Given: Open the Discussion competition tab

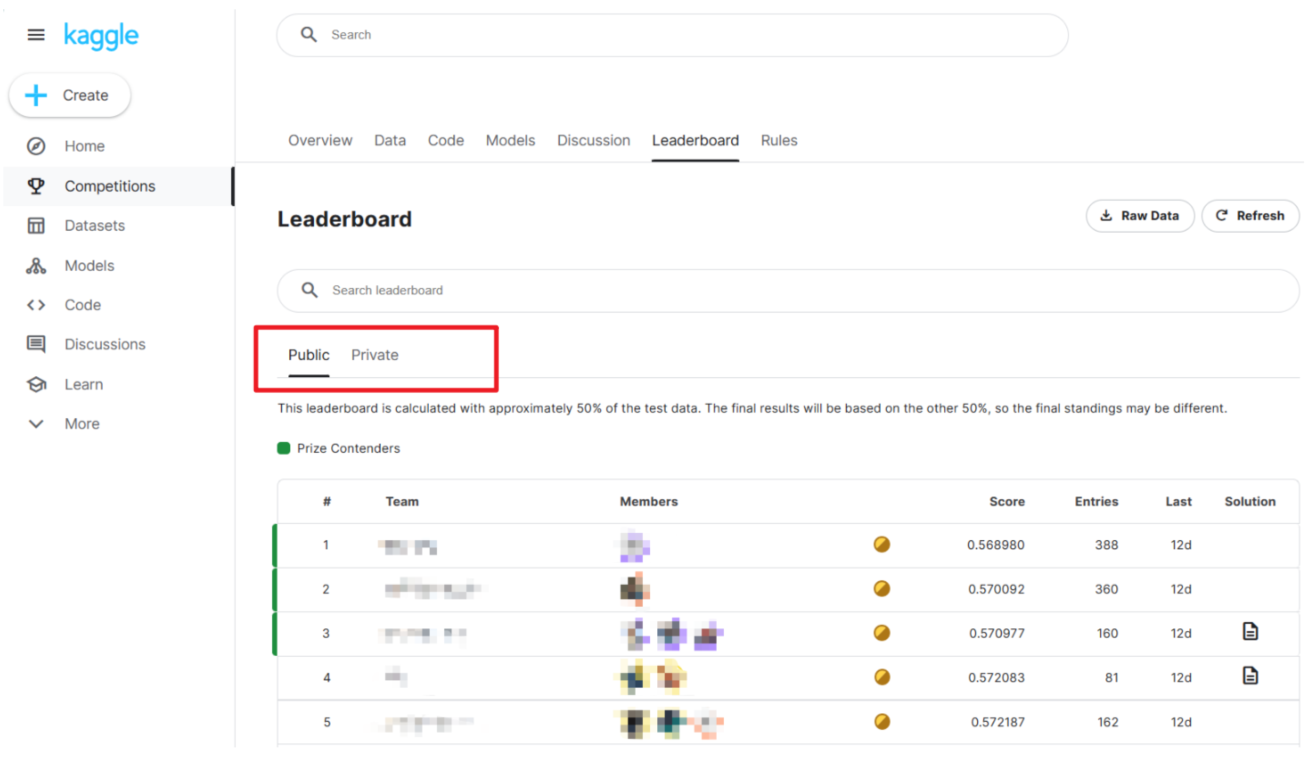Looking at the screenshot, I should click(x=593, y=140).
